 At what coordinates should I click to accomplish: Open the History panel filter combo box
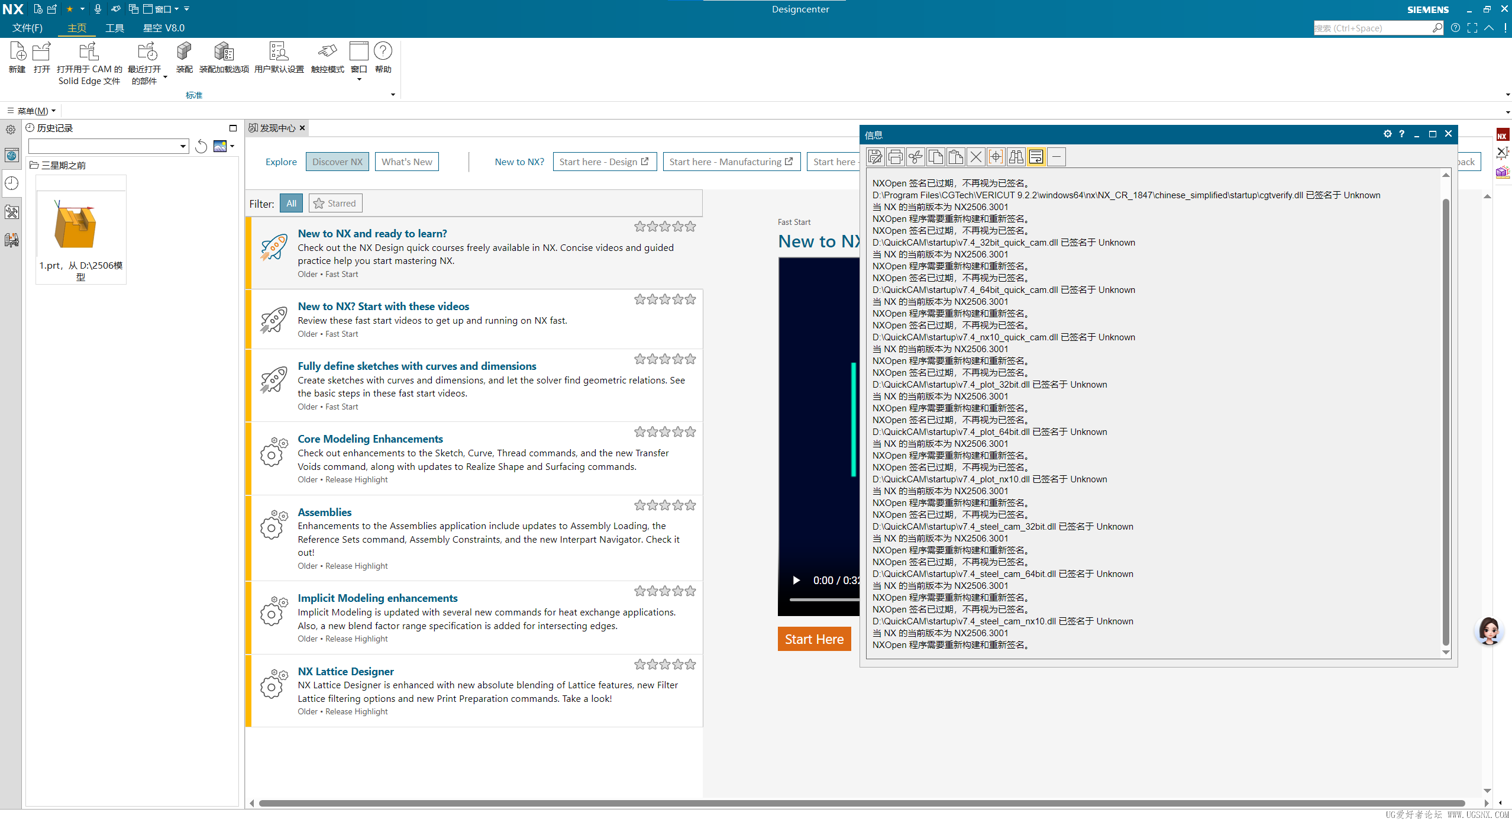tap(108, 146)
